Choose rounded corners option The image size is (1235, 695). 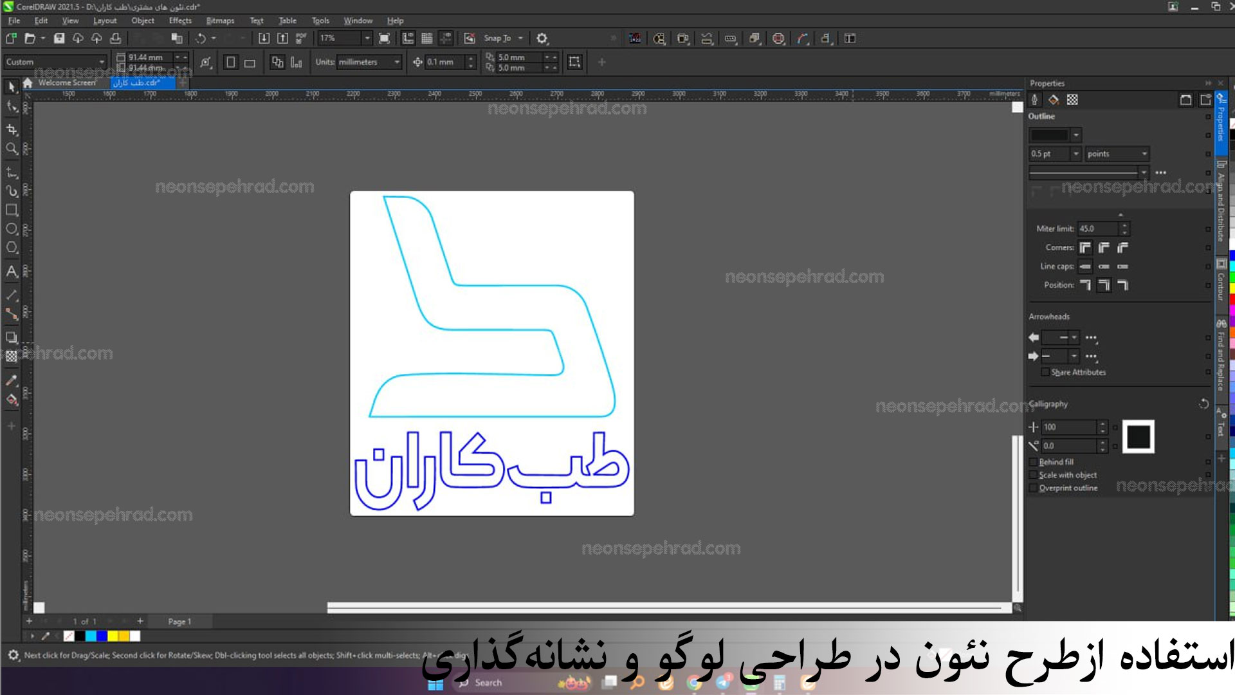[x=1104, y=248]
